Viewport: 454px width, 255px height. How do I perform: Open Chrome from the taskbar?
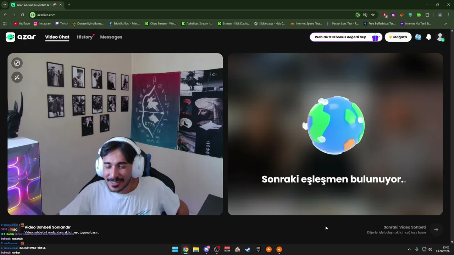click(x=186, y=249)
